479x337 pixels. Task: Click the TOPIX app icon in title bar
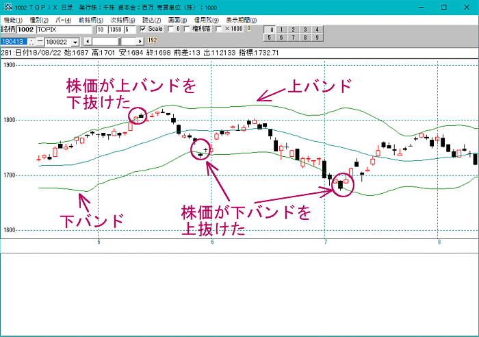coord(7,7)
